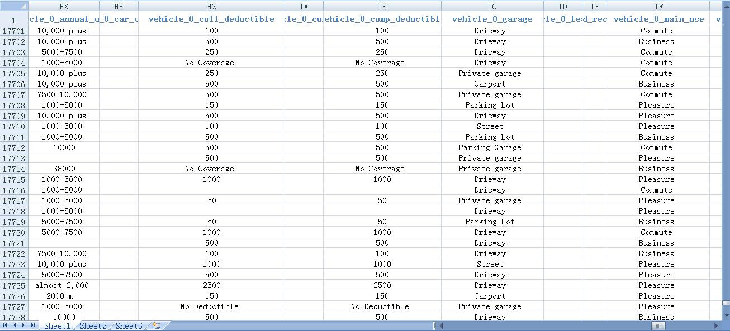The height and width of the screenshot is (331, 730).
Task: Switch to the Sheet2 tab
Action: tap(93, 326)
